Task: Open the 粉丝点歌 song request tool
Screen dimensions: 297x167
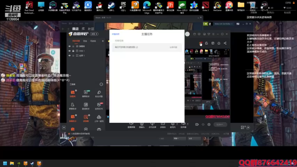Action: [x=99, y=94]
